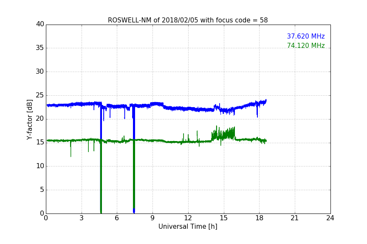Click y-axis tick value 40

[40, 24]
